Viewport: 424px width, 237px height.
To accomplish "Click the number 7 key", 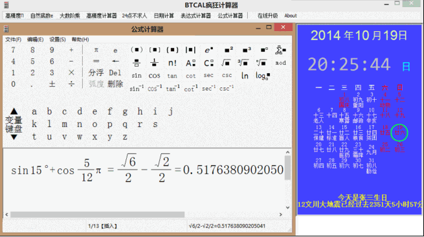I will point(13,50).
